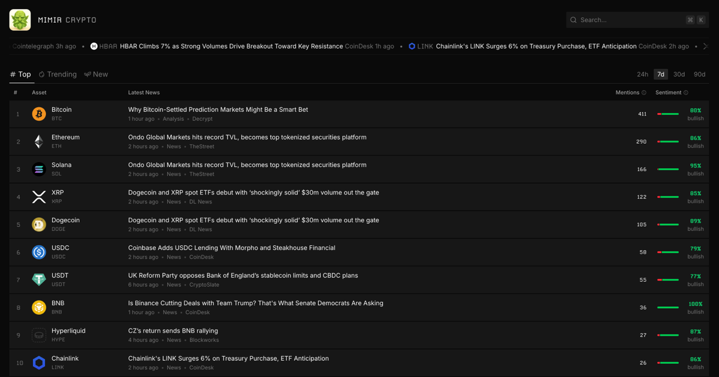Click the USDT Tether logo
Viewport: 719px width, 377px height.
pyautogui.click(x=39, y=279)
